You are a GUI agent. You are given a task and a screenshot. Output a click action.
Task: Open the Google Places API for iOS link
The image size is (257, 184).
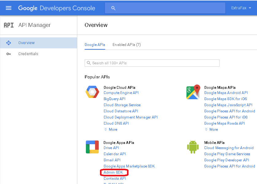226,117
